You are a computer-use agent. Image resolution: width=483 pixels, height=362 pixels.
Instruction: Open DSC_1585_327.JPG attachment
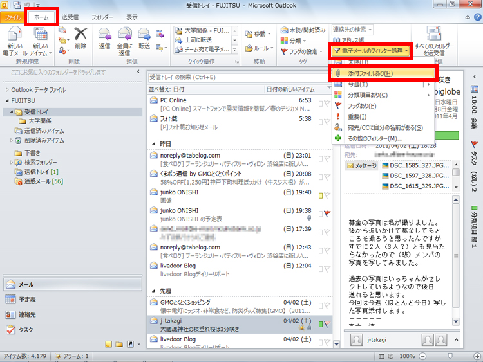click(415, 165)
